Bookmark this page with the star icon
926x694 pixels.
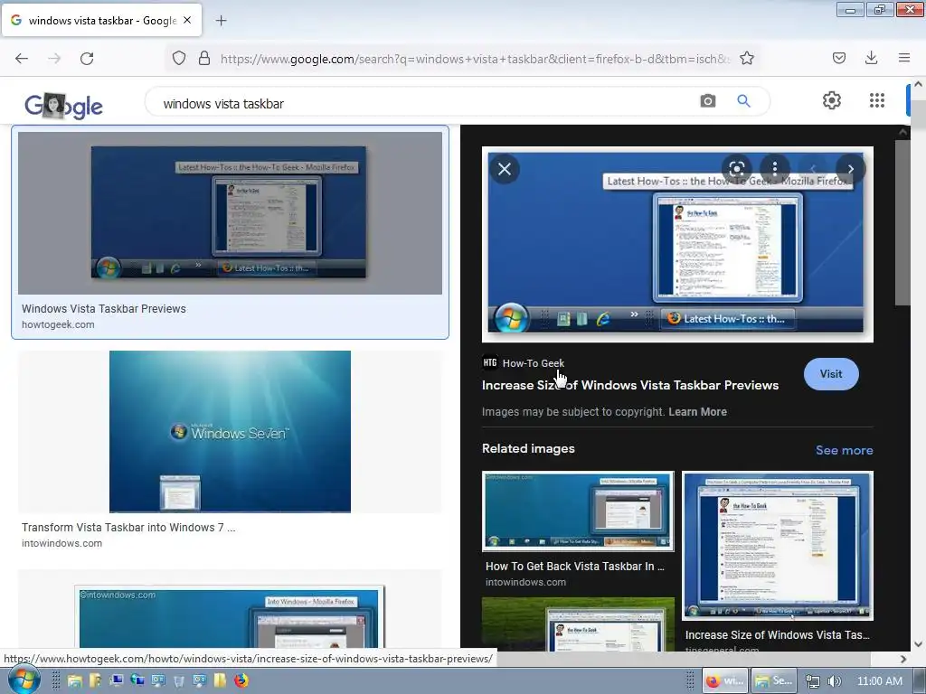[x=747, y=58]
